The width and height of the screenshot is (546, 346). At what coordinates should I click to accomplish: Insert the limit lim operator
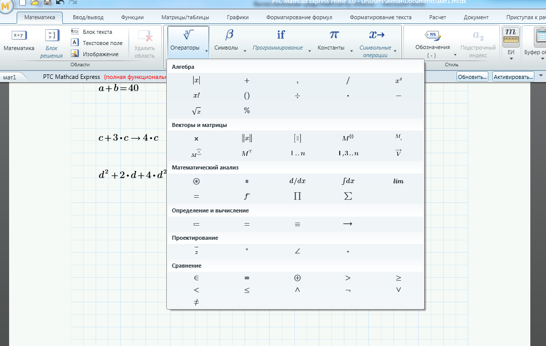tap(398, 181)
